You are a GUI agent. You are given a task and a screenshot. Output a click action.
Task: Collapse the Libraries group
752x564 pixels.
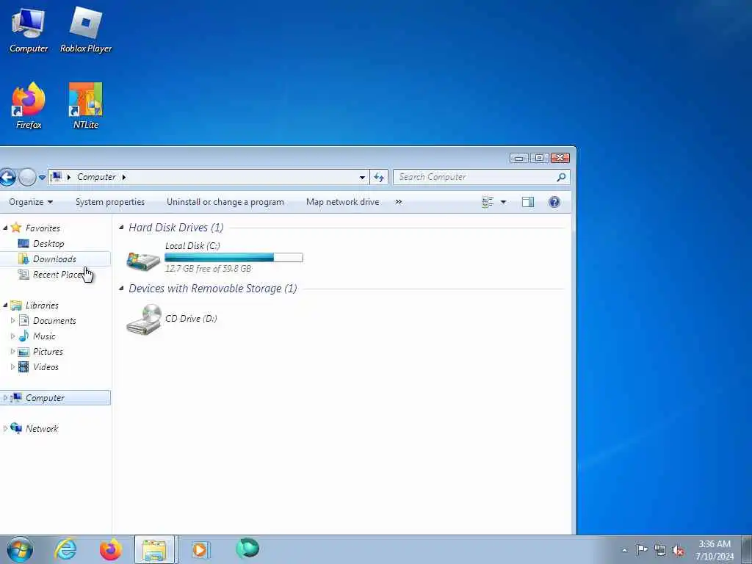[5, 305]
